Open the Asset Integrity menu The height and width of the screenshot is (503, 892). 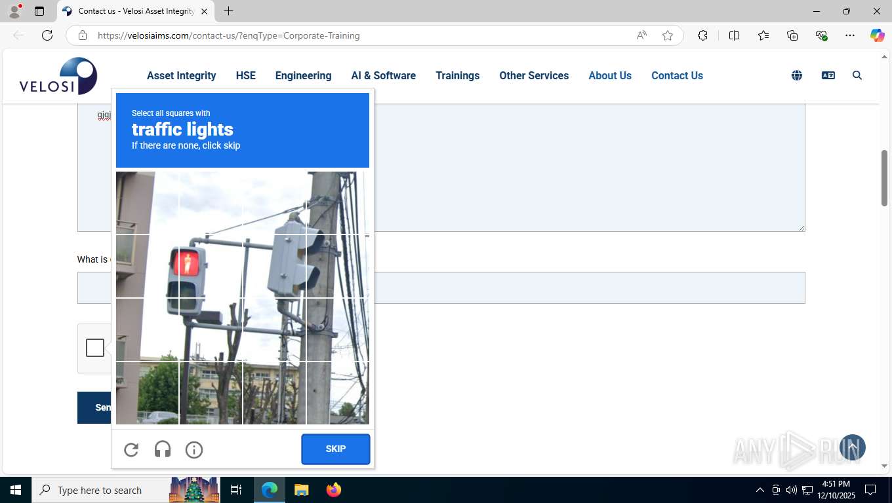[182, 75]
